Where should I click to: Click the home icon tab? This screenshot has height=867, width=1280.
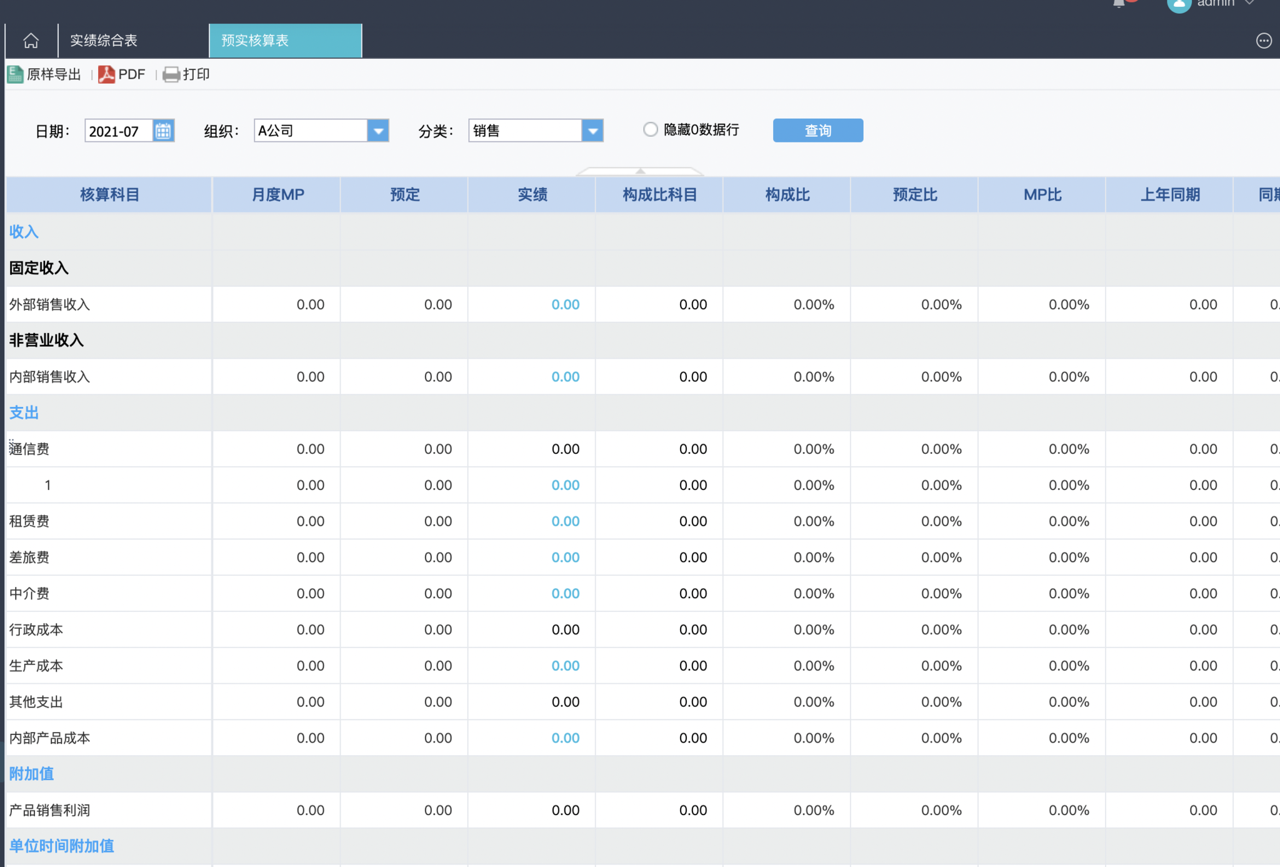coord(31,41)
